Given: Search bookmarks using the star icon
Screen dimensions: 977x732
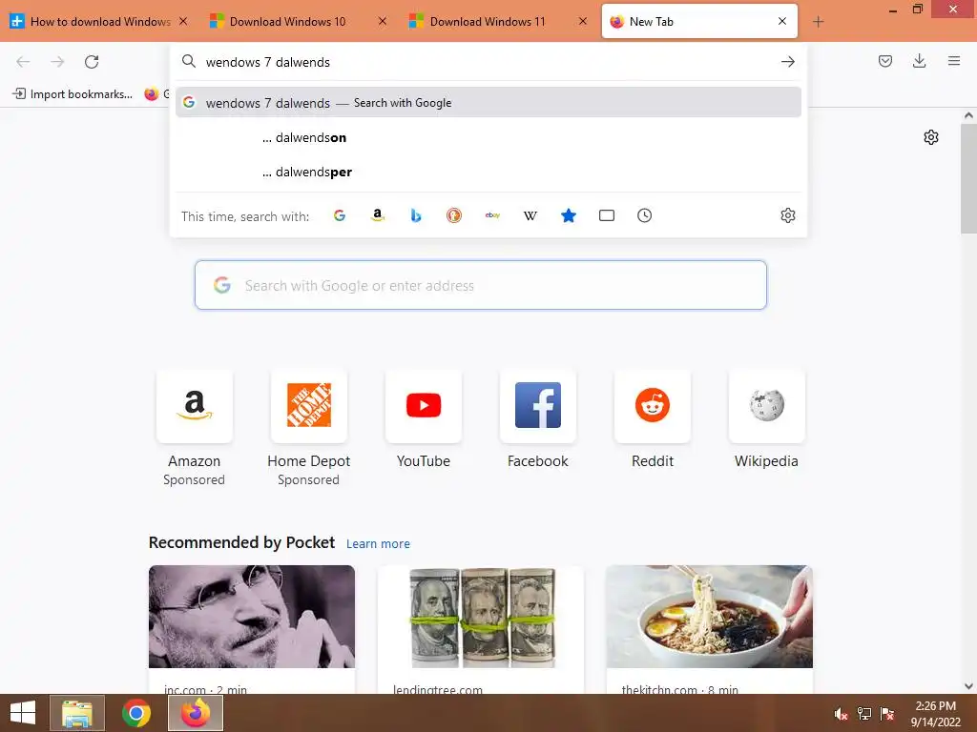Looking at the screenshot, I should pyautogui.click(x=569, y=215).
